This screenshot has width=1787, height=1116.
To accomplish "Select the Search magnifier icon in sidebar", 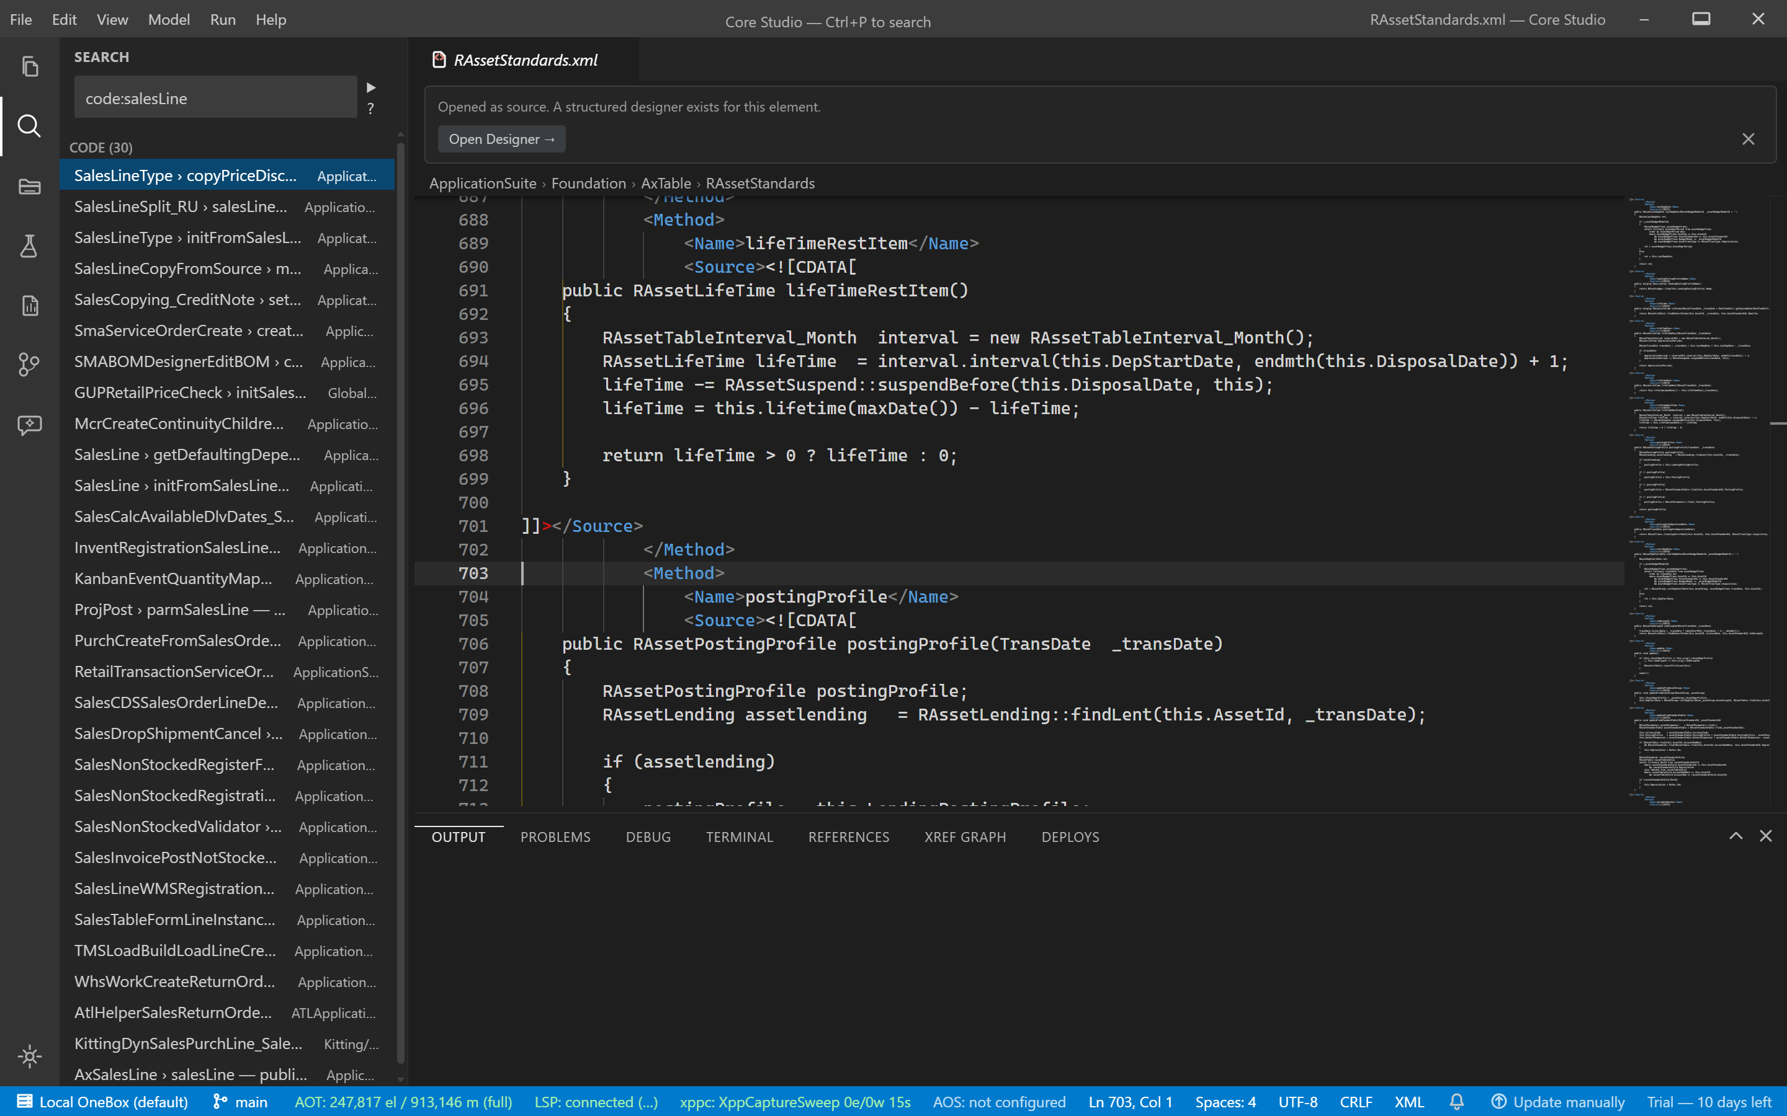I will click(x=30, y=126).
